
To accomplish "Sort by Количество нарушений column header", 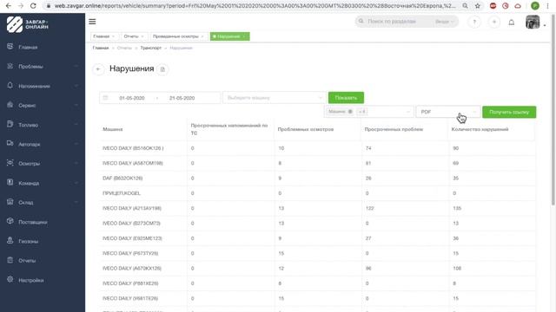I will coord(480,129).
